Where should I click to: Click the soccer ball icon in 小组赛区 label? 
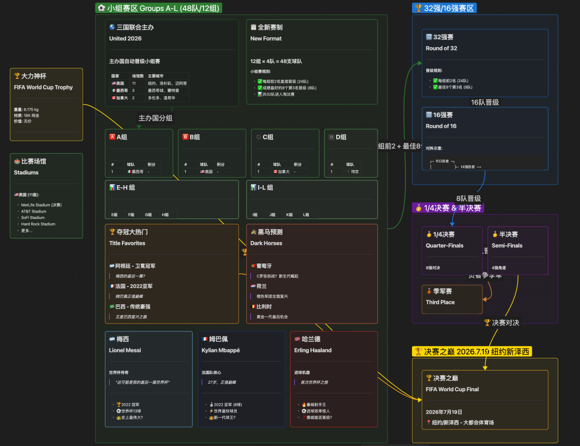coord(102,8)
